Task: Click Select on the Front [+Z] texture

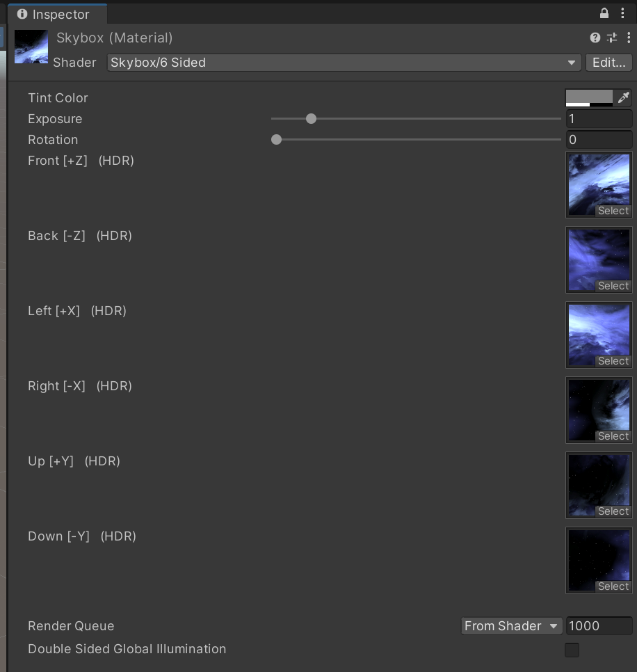Action: point(613,211)
